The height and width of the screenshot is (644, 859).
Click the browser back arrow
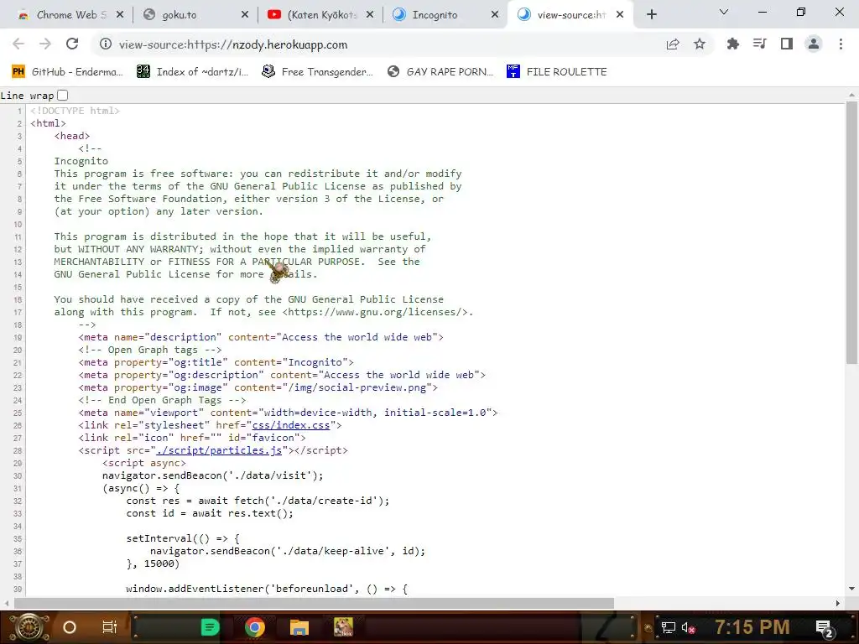click(18, 44)
